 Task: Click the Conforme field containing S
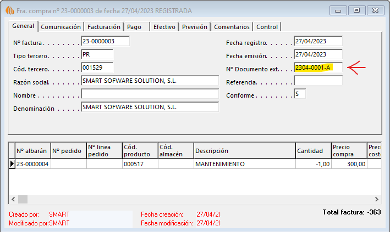pos(300,94)
